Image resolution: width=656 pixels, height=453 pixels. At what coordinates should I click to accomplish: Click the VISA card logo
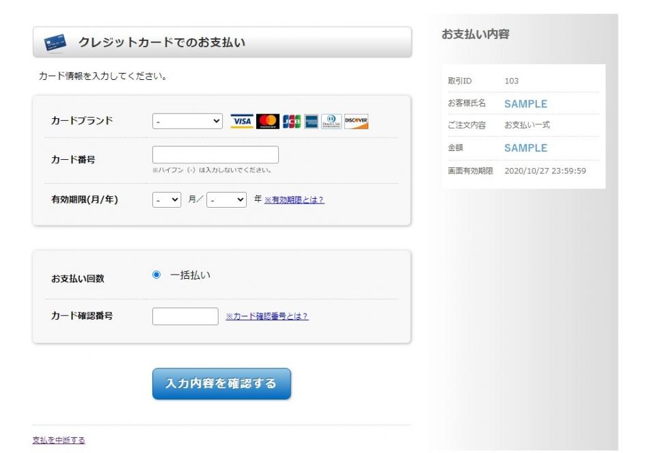(242, 122)
